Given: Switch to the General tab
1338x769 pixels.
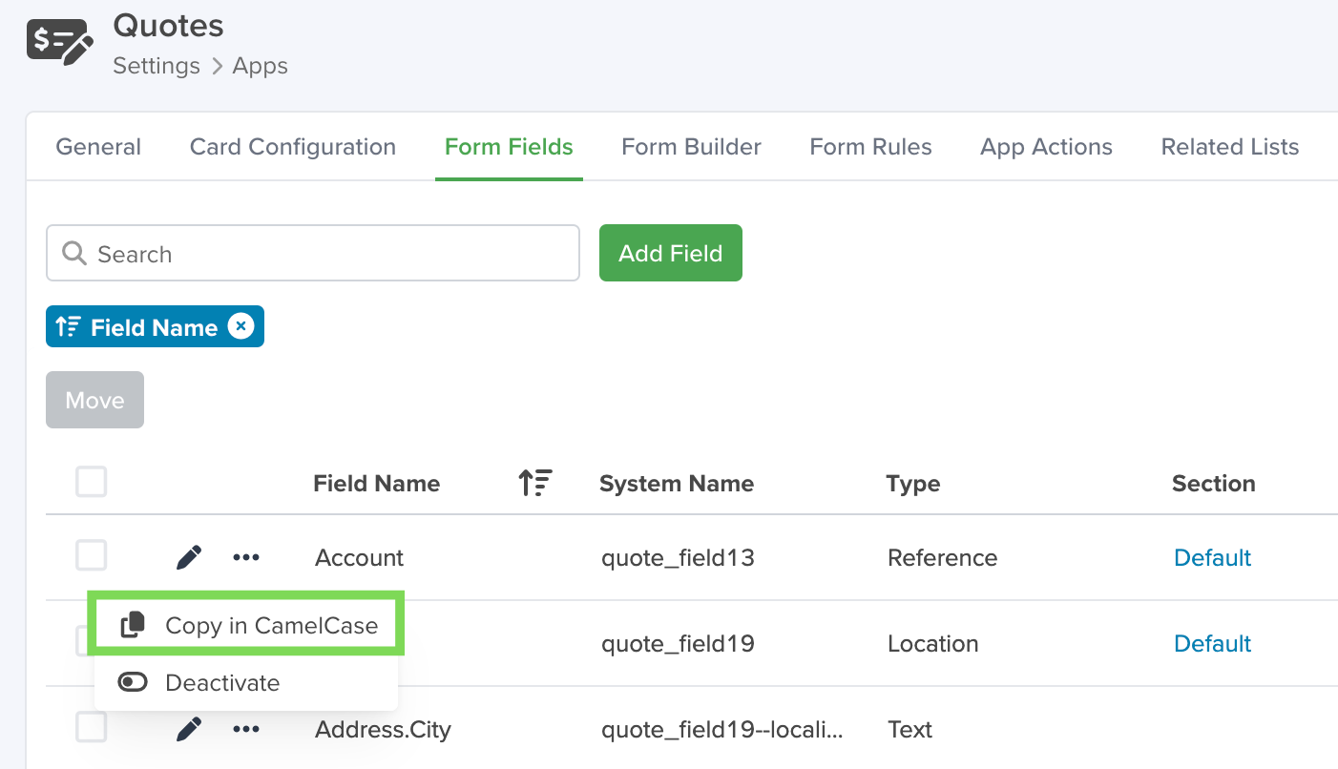Looking at the screenshot, I should [98, 147].
